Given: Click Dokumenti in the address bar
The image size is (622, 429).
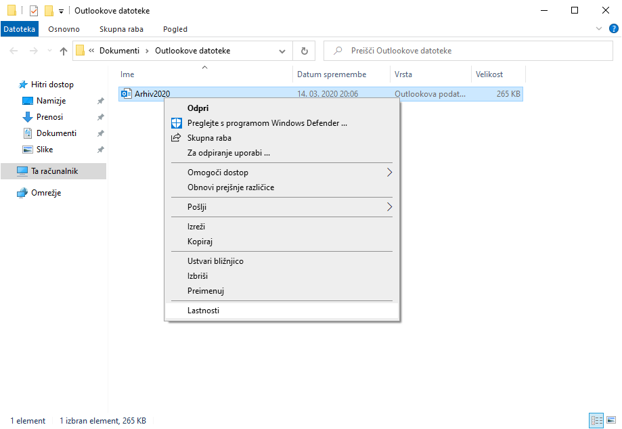Looking at the screenshot, I should [119, 51].
